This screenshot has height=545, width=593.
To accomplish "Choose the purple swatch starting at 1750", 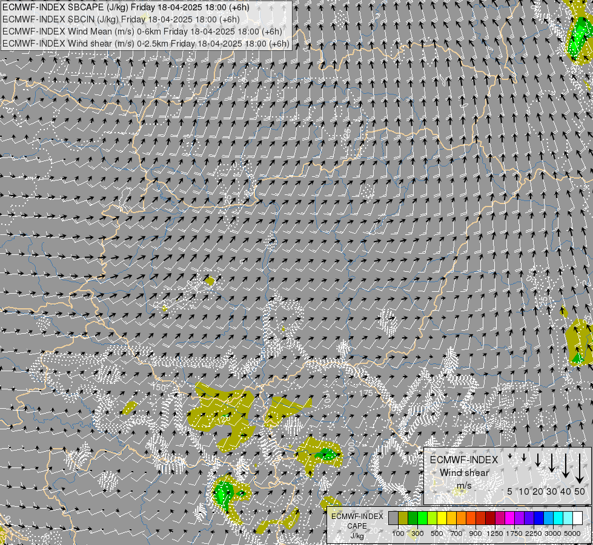I will pyautogui.click(x=520, y=518).
